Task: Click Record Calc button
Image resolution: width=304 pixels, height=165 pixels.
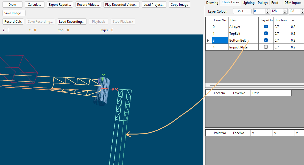Action: (13, 21)
